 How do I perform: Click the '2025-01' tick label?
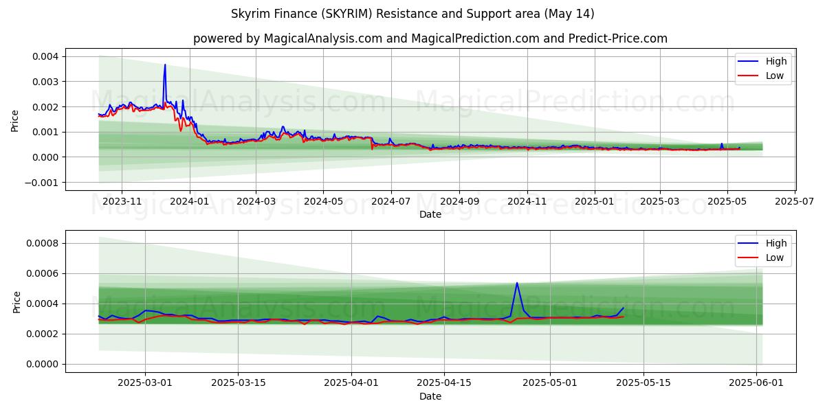(x=594, y=201)
